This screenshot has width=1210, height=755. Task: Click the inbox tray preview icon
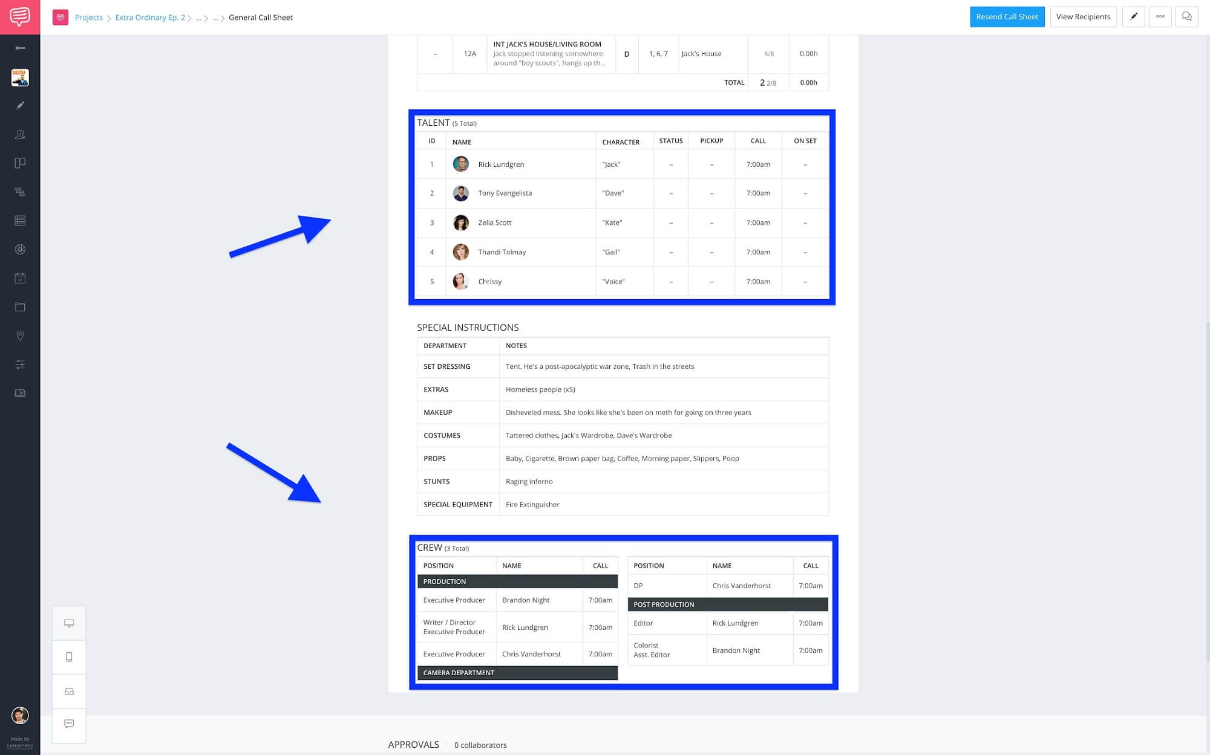click(x=69, y=692)
